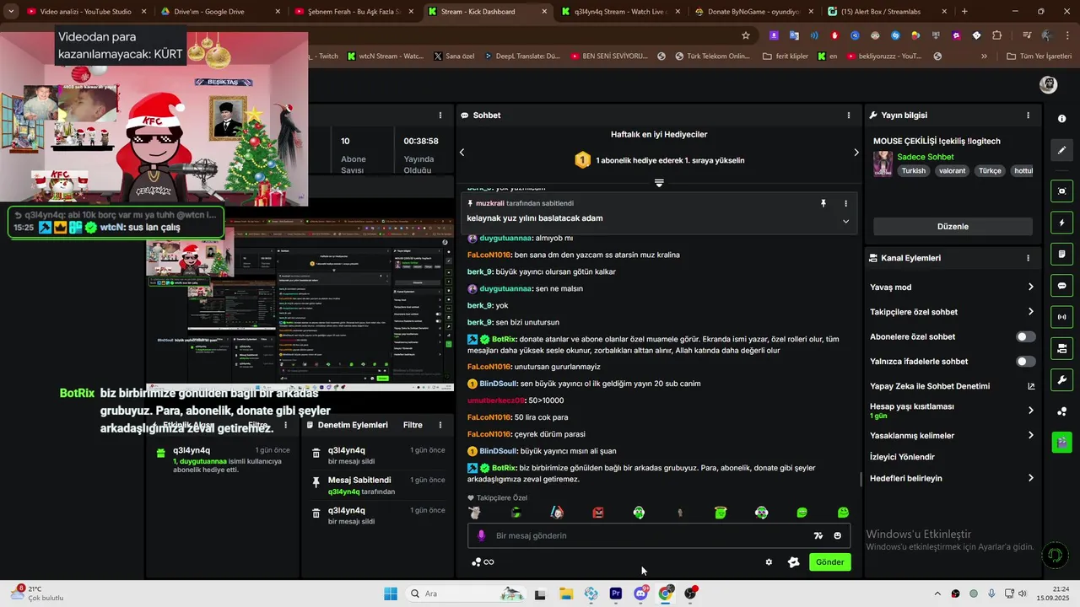Show more bookmarks overflow chevron

pyautogui.click(x=984, y=56)
